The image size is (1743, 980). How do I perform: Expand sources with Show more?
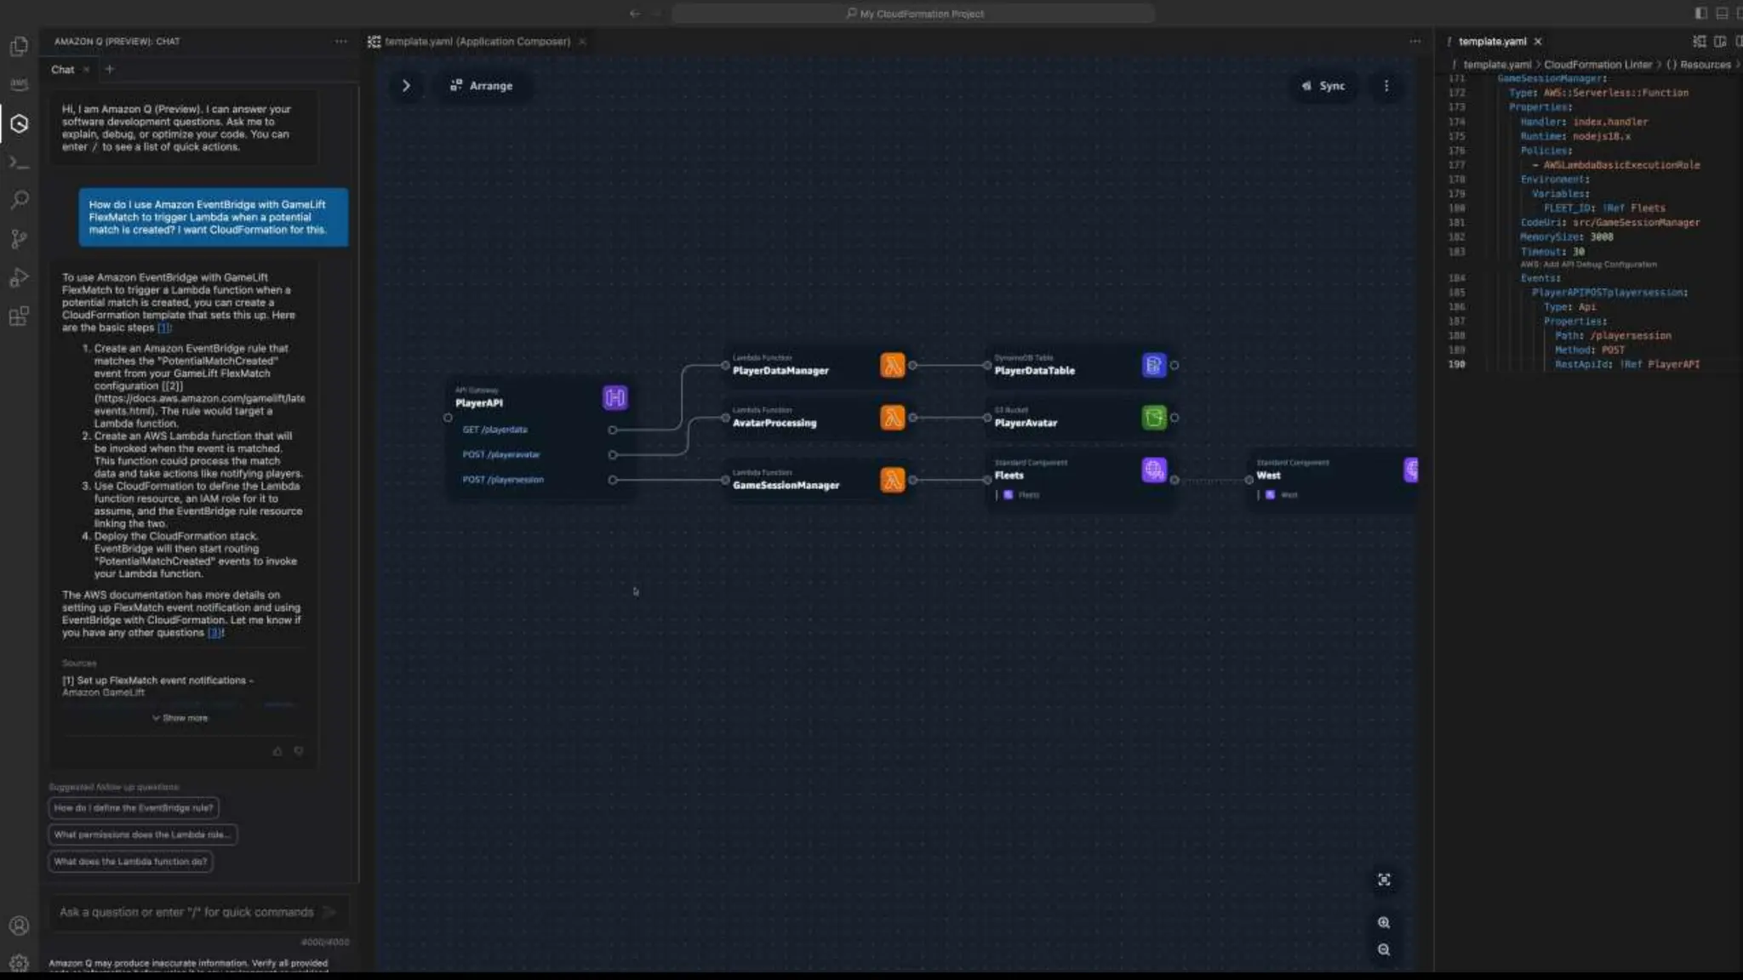click(x=180, y=718)
